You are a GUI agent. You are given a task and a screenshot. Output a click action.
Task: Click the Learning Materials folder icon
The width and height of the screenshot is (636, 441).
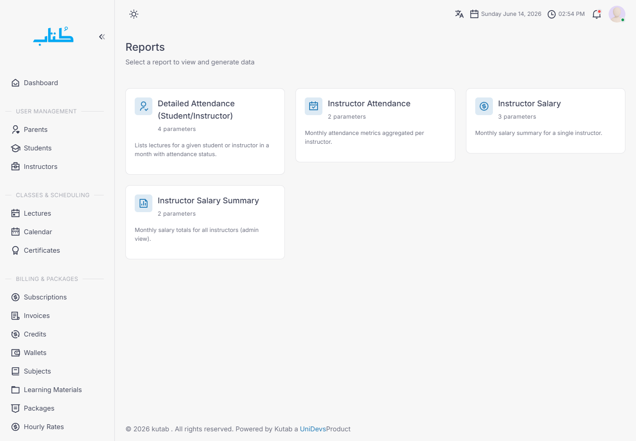point(15,390)
